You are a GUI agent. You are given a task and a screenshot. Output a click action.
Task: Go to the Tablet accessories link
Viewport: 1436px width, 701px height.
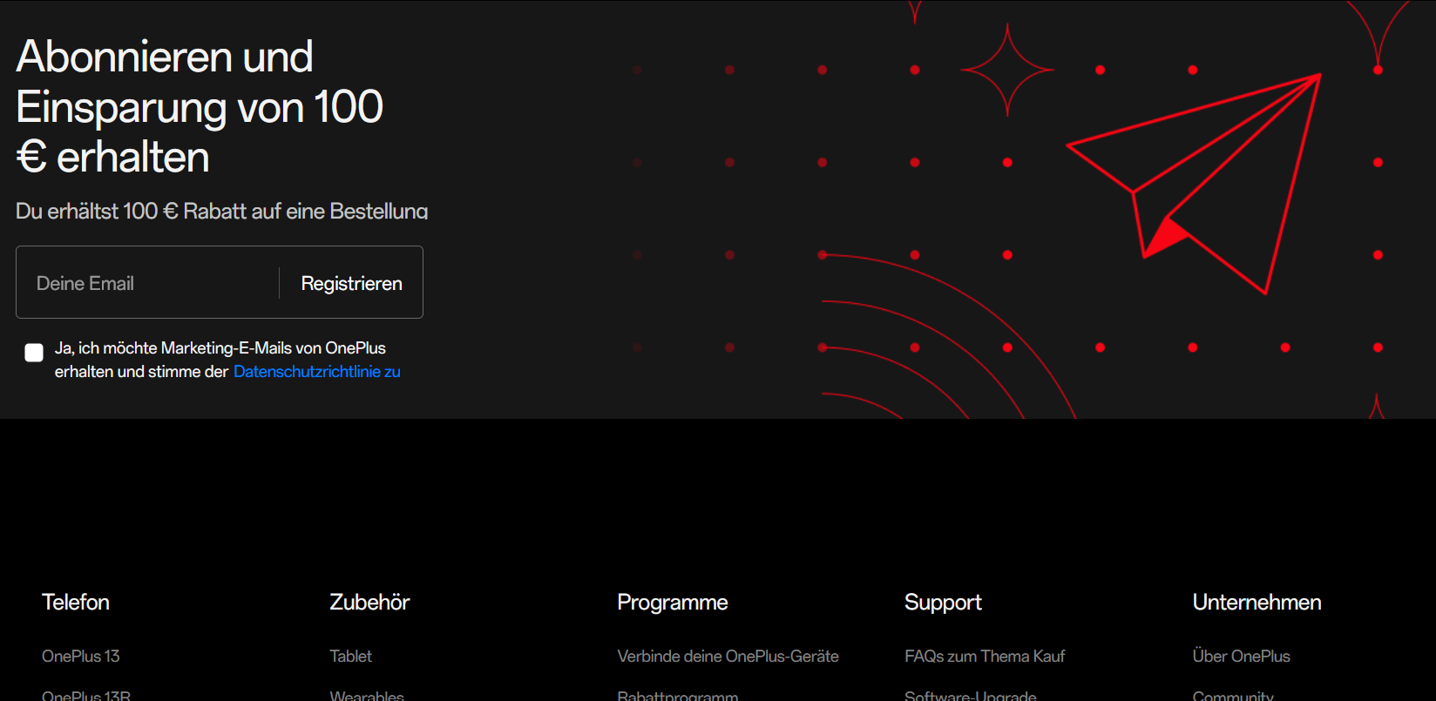350,657
